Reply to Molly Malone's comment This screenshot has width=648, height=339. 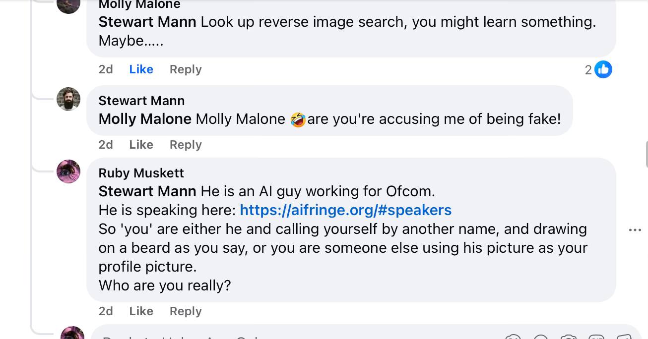(186, 69)
